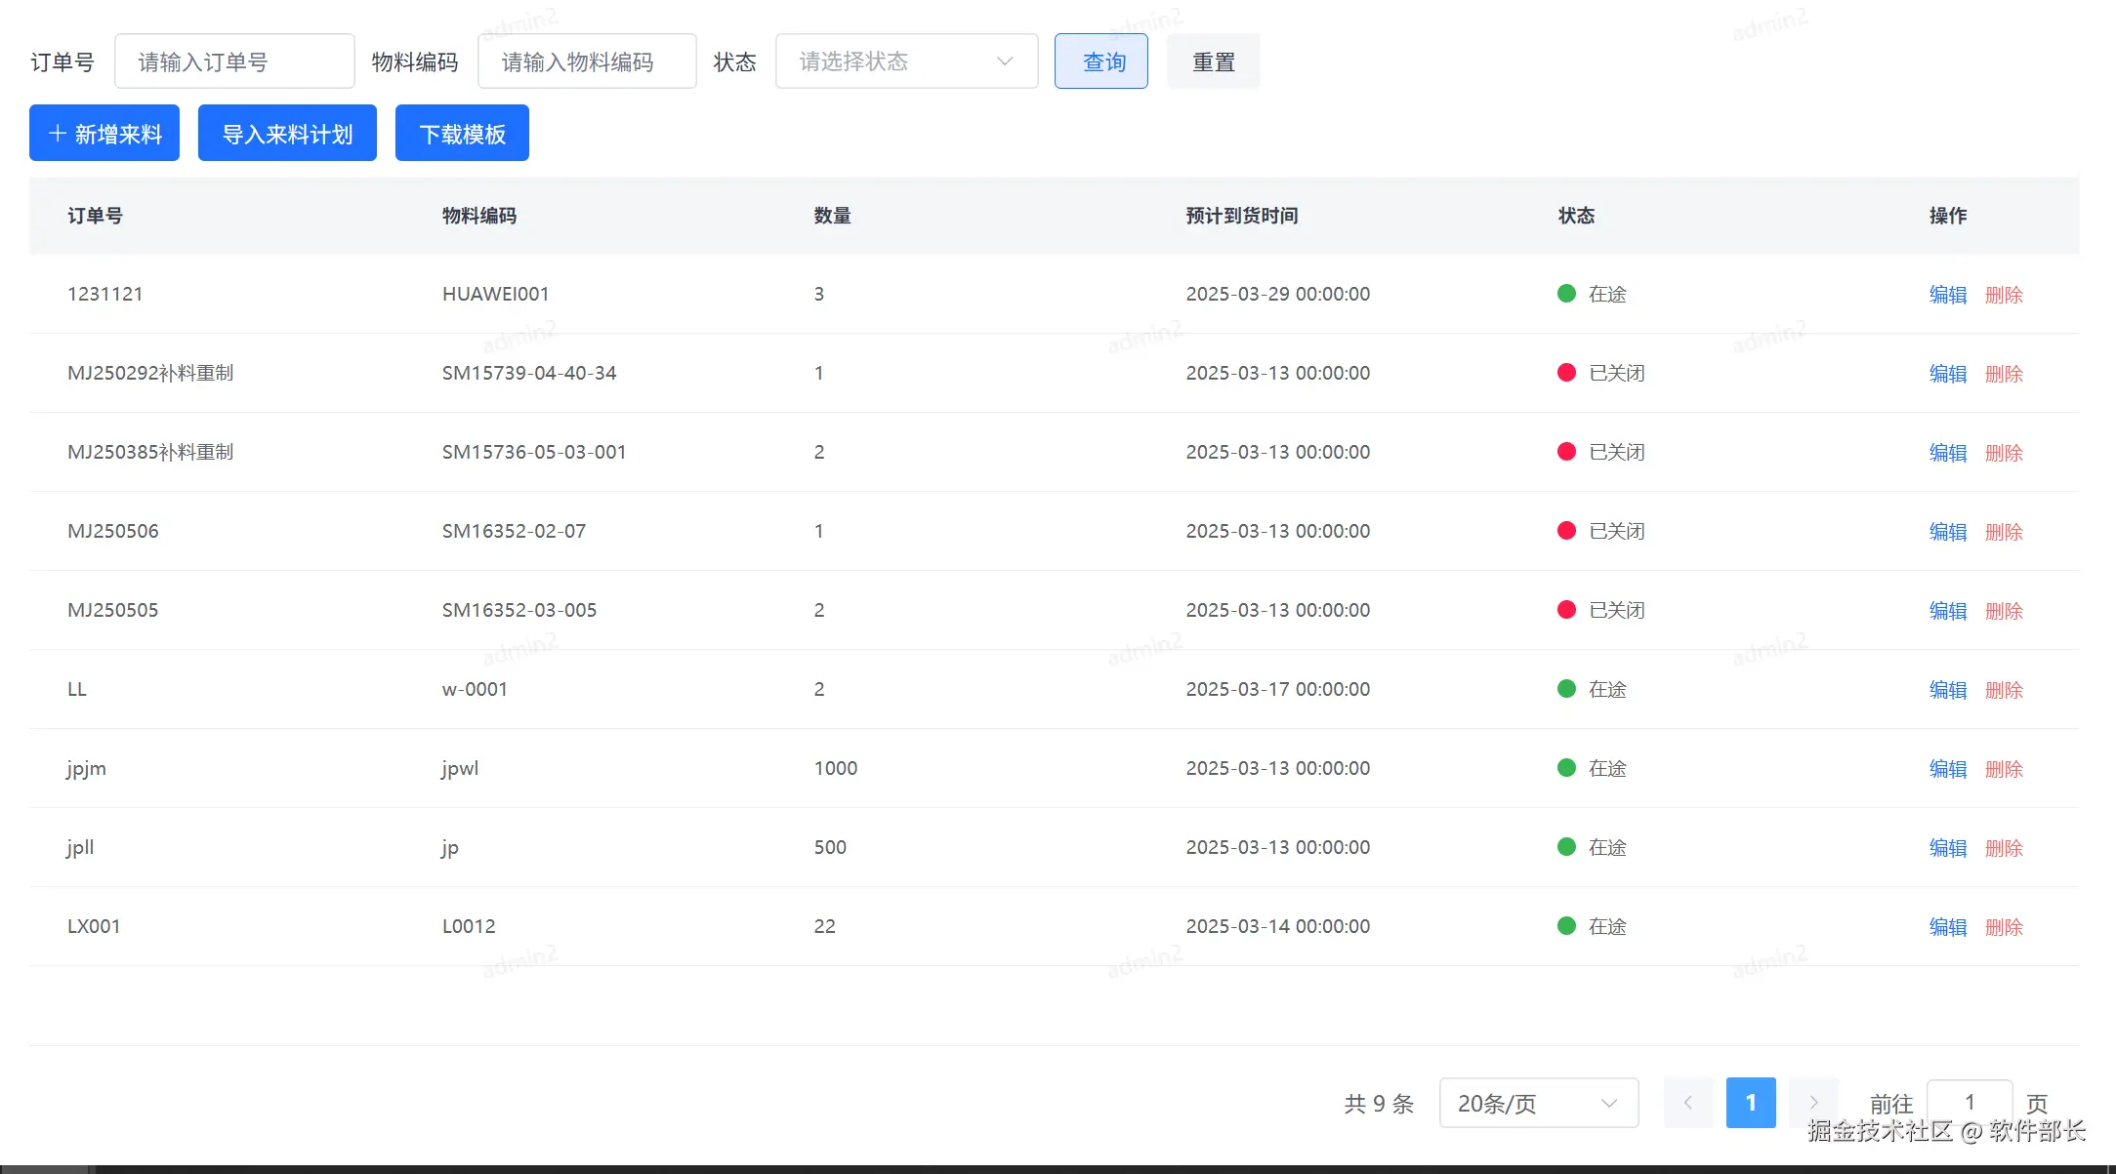Click 编辑 for order MJ250505
Screen dimensions: 2116x1174
pos(1947,611)
